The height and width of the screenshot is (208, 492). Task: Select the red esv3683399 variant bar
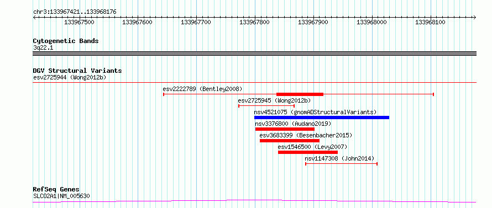(290, 141)
